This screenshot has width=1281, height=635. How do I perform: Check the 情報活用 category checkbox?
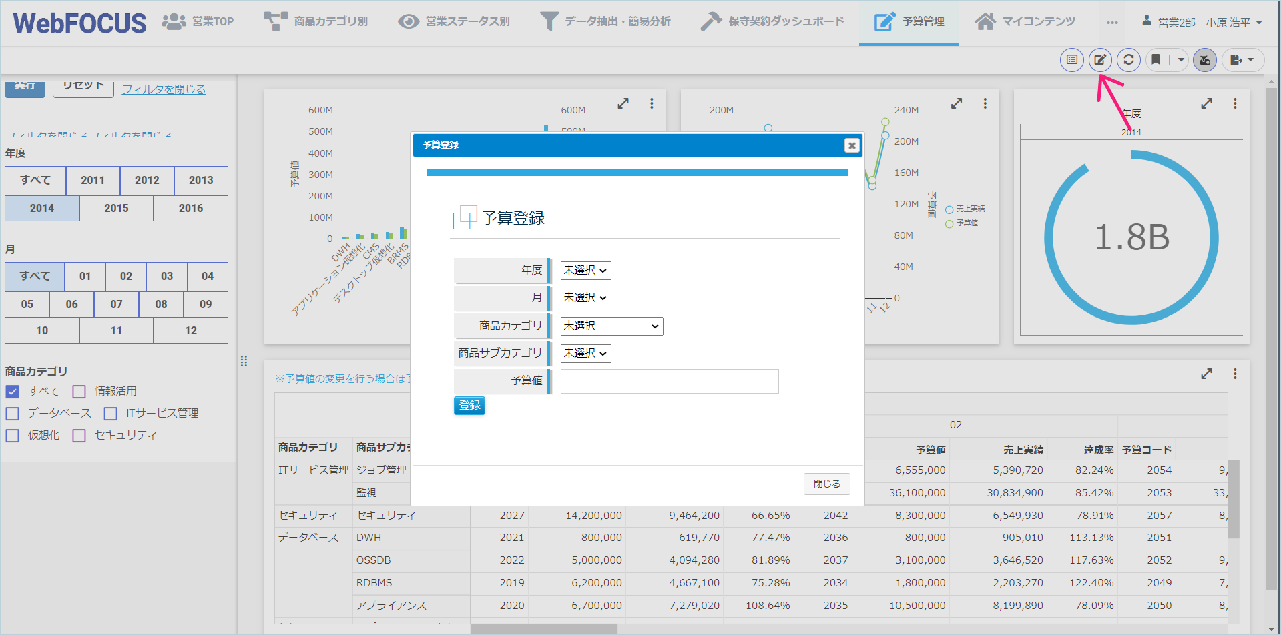[79, 392]
